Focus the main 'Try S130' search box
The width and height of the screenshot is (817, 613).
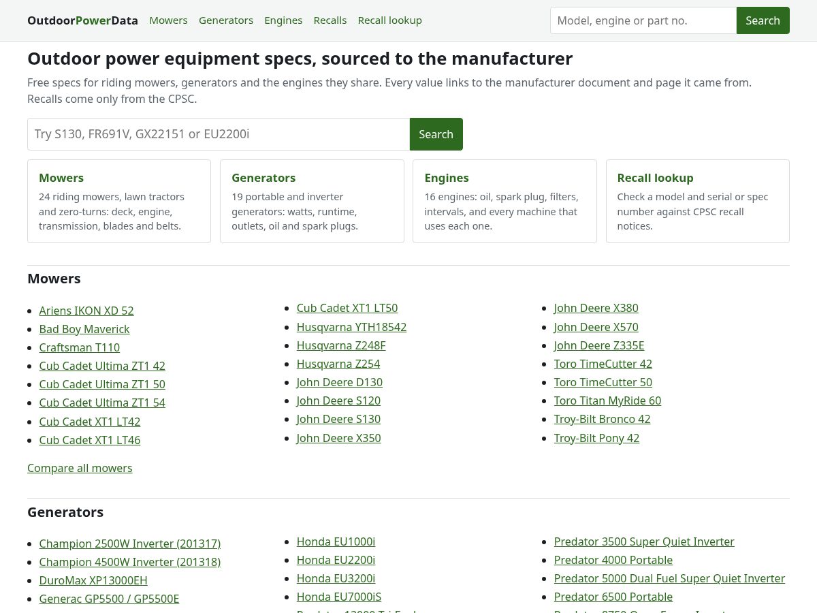point(219,134)
